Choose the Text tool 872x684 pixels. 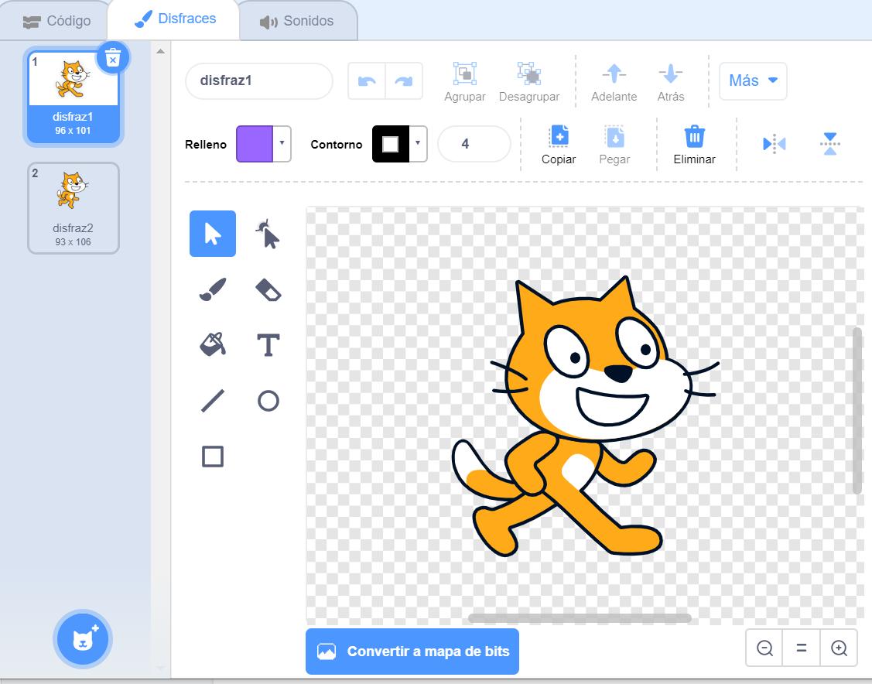point(268,345)
